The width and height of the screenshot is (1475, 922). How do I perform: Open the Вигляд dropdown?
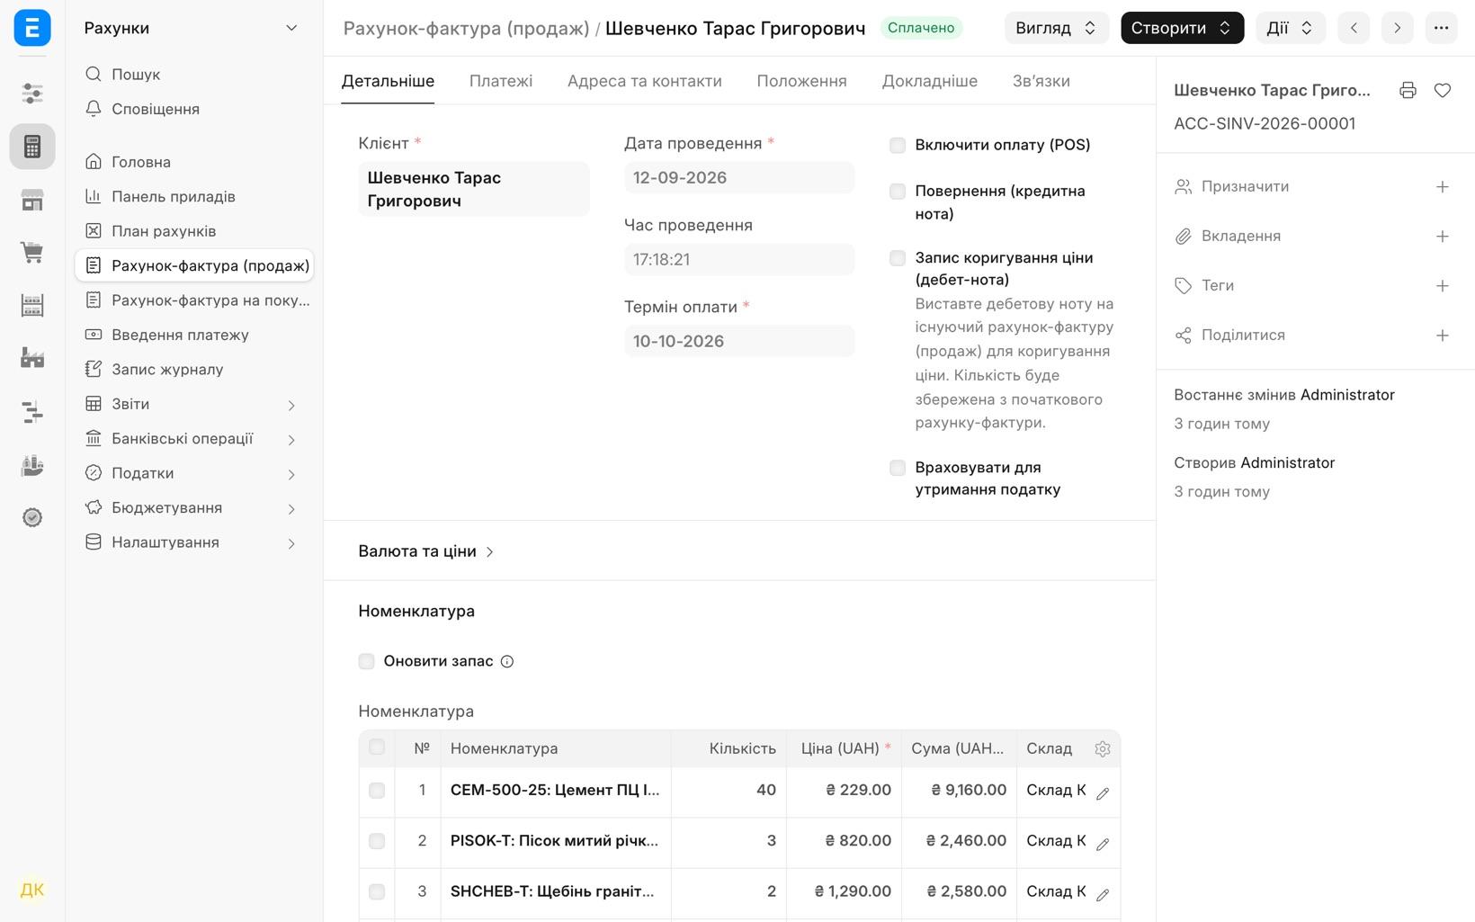click(x=1057, y=28)
